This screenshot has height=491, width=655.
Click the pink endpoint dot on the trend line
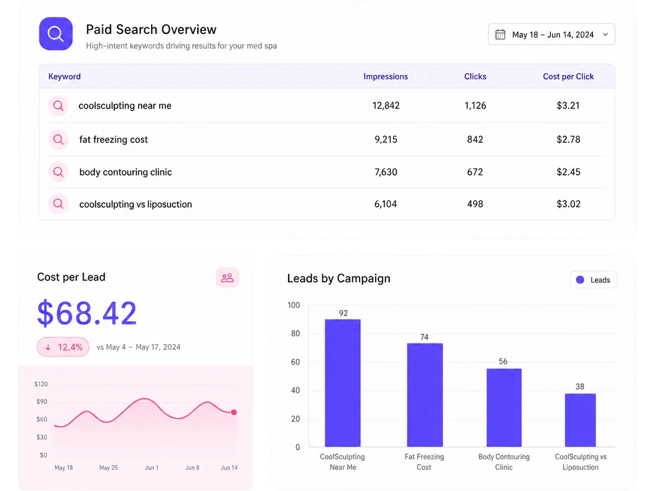(x=234, y=412)
